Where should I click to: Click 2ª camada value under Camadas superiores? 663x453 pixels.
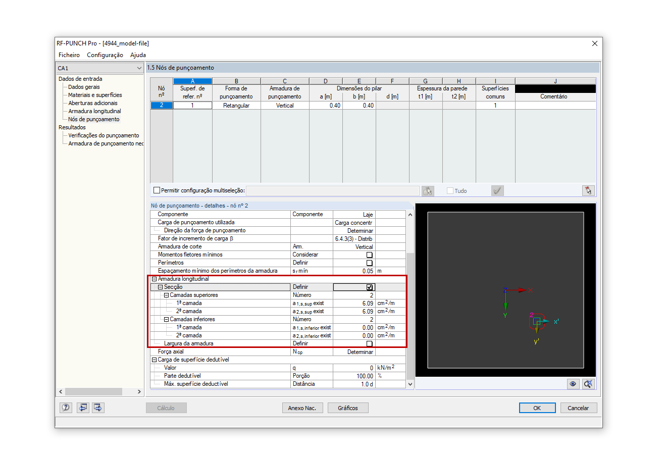(354, 312)
